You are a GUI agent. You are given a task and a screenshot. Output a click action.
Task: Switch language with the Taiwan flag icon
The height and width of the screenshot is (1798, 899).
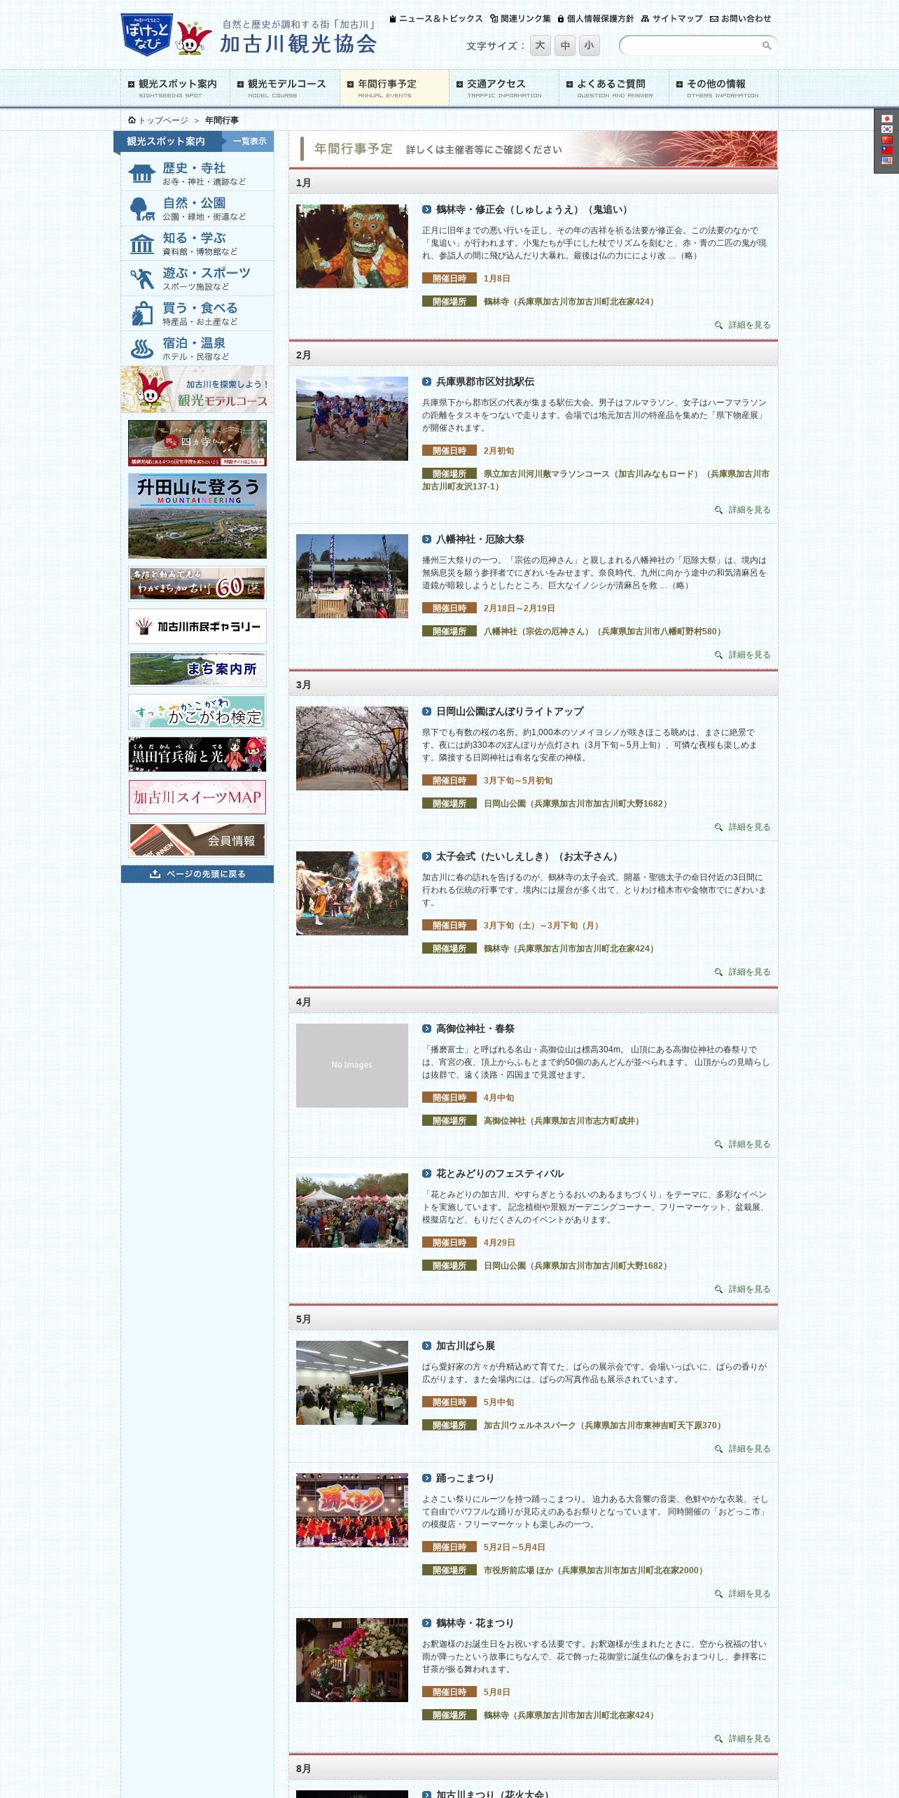coord(886,150)
